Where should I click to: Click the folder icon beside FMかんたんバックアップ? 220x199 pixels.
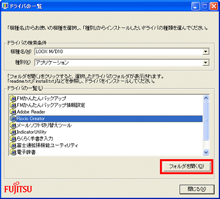point(13,99)
